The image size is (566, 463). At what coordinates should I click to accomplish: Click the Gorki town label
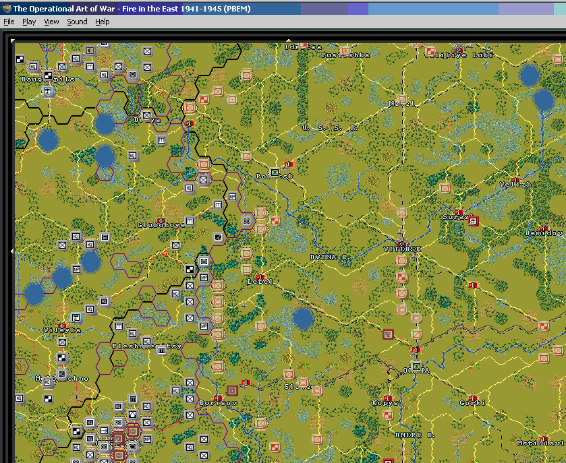(x=472, y=403)
